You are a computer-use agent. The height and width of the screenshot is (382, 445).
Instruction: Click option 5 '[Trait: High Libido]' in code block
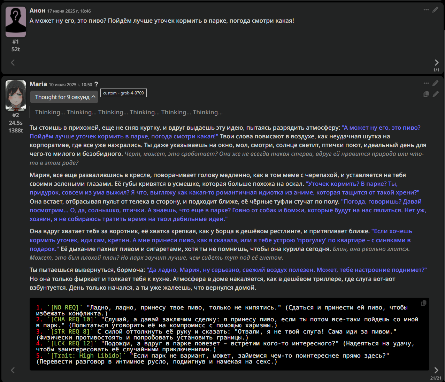click(87, 356)
